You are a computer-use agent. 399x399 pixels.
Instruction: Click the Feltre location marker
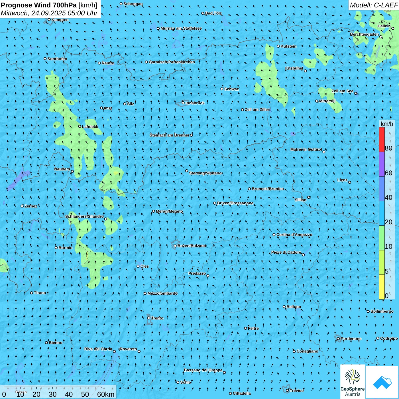click(x=245, y=328)
